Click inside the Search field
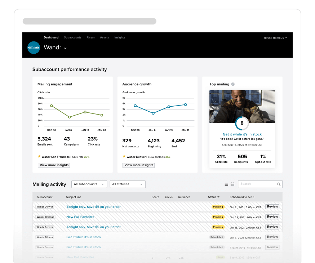Screen dimensions: 315x263 tap(260, 184)
